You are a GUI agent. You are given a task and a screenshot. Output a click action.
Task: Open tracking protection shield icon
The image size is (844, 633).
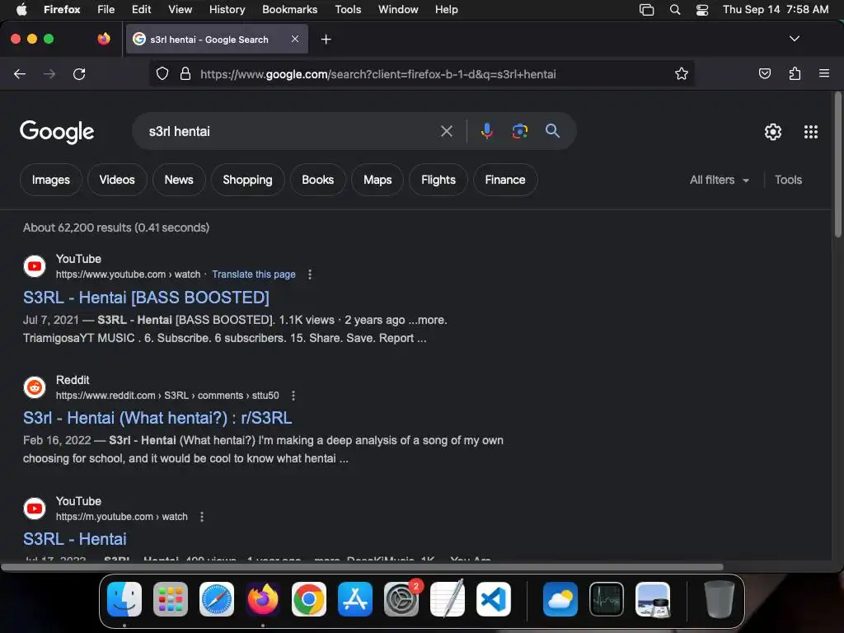(162, 73)
